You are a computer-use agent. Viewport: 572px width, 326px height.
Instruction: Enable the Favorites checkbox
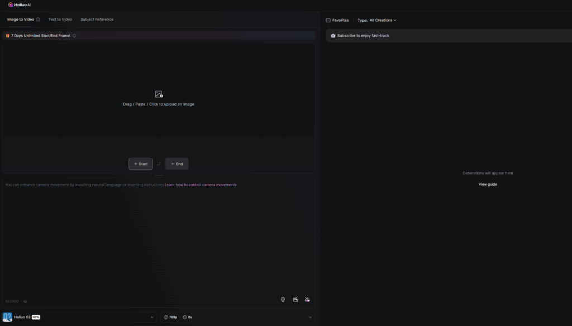328,20
